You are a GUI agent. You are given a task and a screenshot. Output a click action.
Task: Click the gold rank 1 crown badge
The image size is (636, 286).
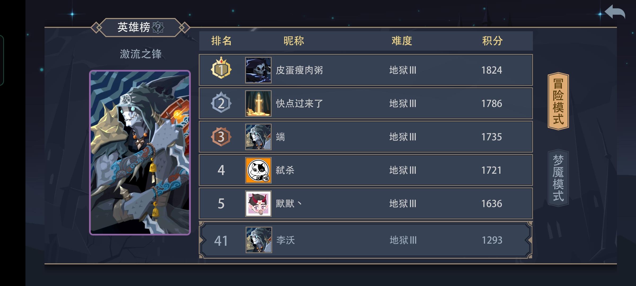click(x=221, y=68)
